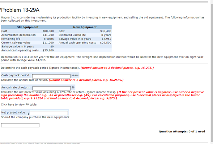Click accumulated depreciation value $41,000
The image size is (213, 144).
48,35
